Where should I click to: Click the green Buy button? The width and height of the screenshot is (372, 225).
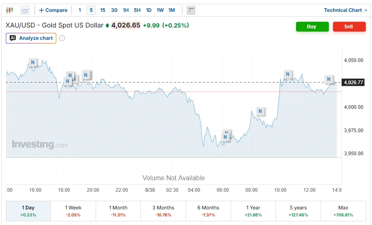[312, 27]
